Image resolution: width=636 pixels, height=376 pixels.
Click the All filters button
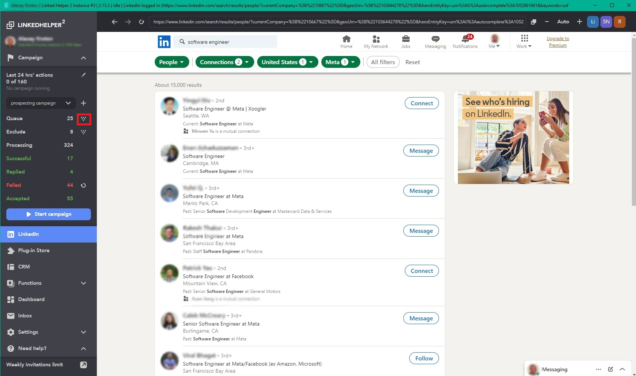[x=383, y=62]
